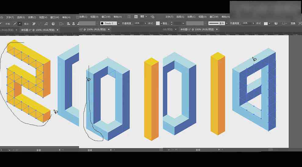
Task: Click vertical align center icon, left window
Action: point(74,24)
